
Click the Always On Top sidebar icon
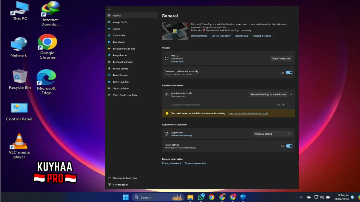[x=109, y=22]
